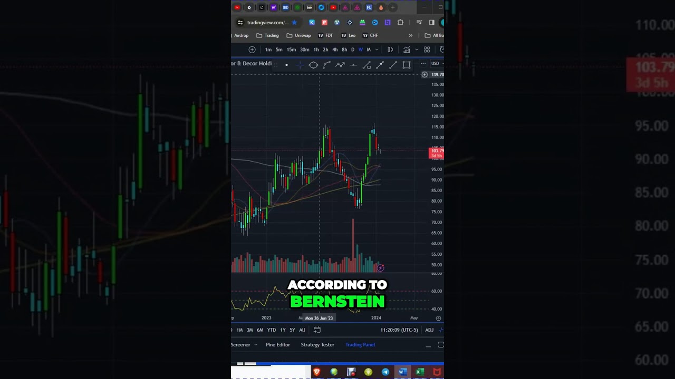Open Excel from the Windows taskbar
Viewport: 675px width, 379px height.
(x=419, y=372)
